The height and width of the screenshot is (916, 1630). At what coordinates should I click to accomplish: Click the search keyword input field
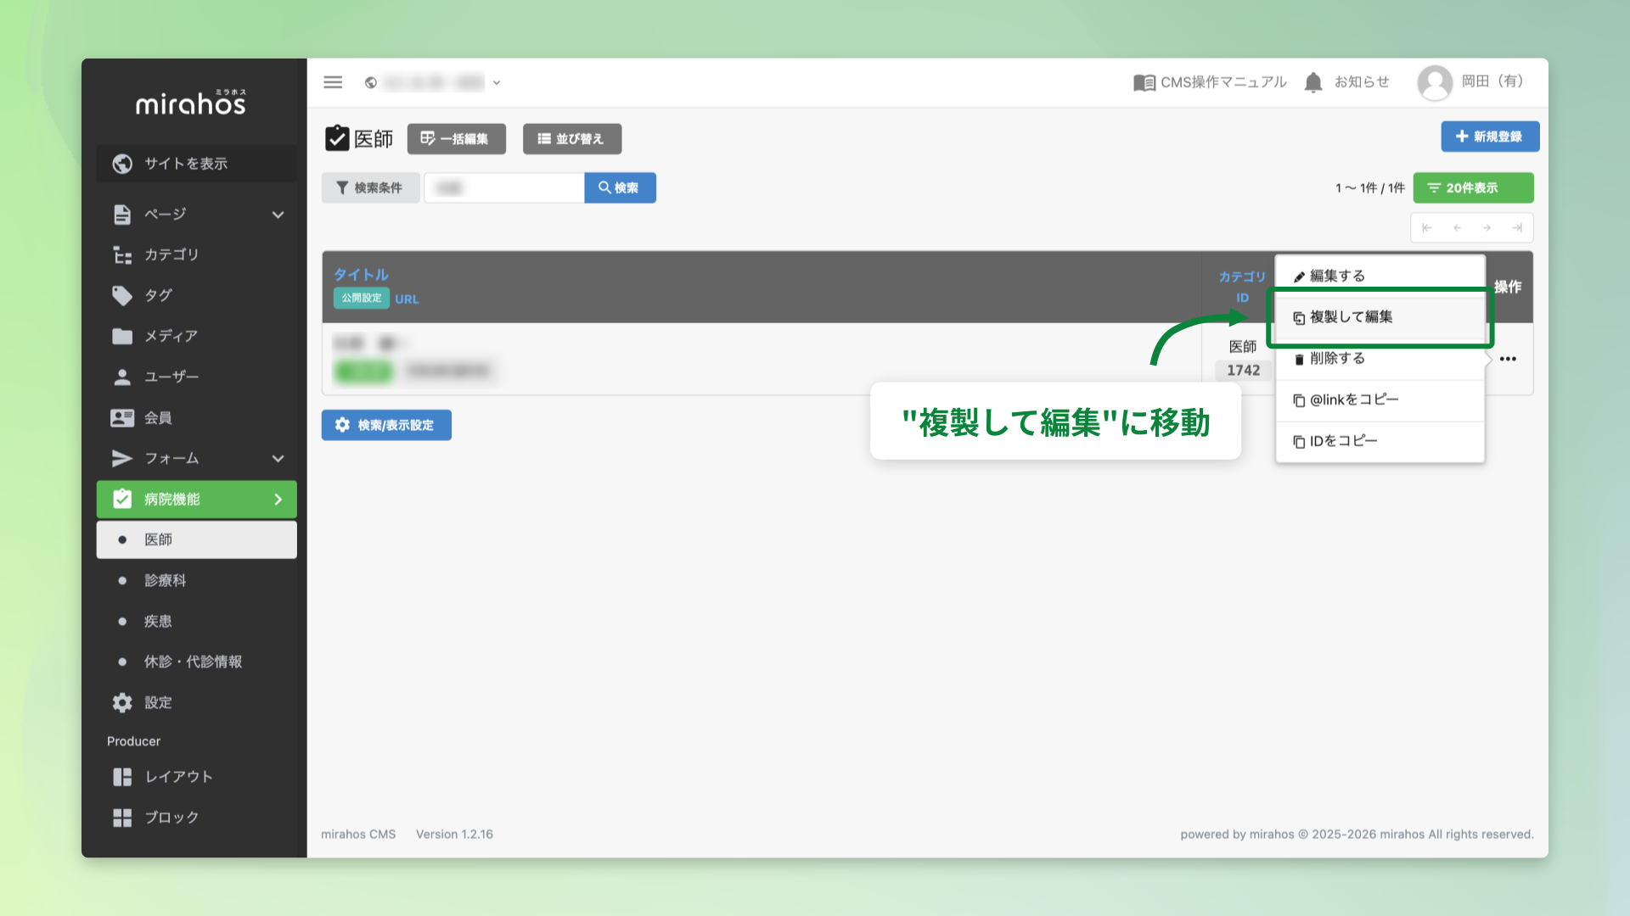pyautogui.click(x=504, y=187)
